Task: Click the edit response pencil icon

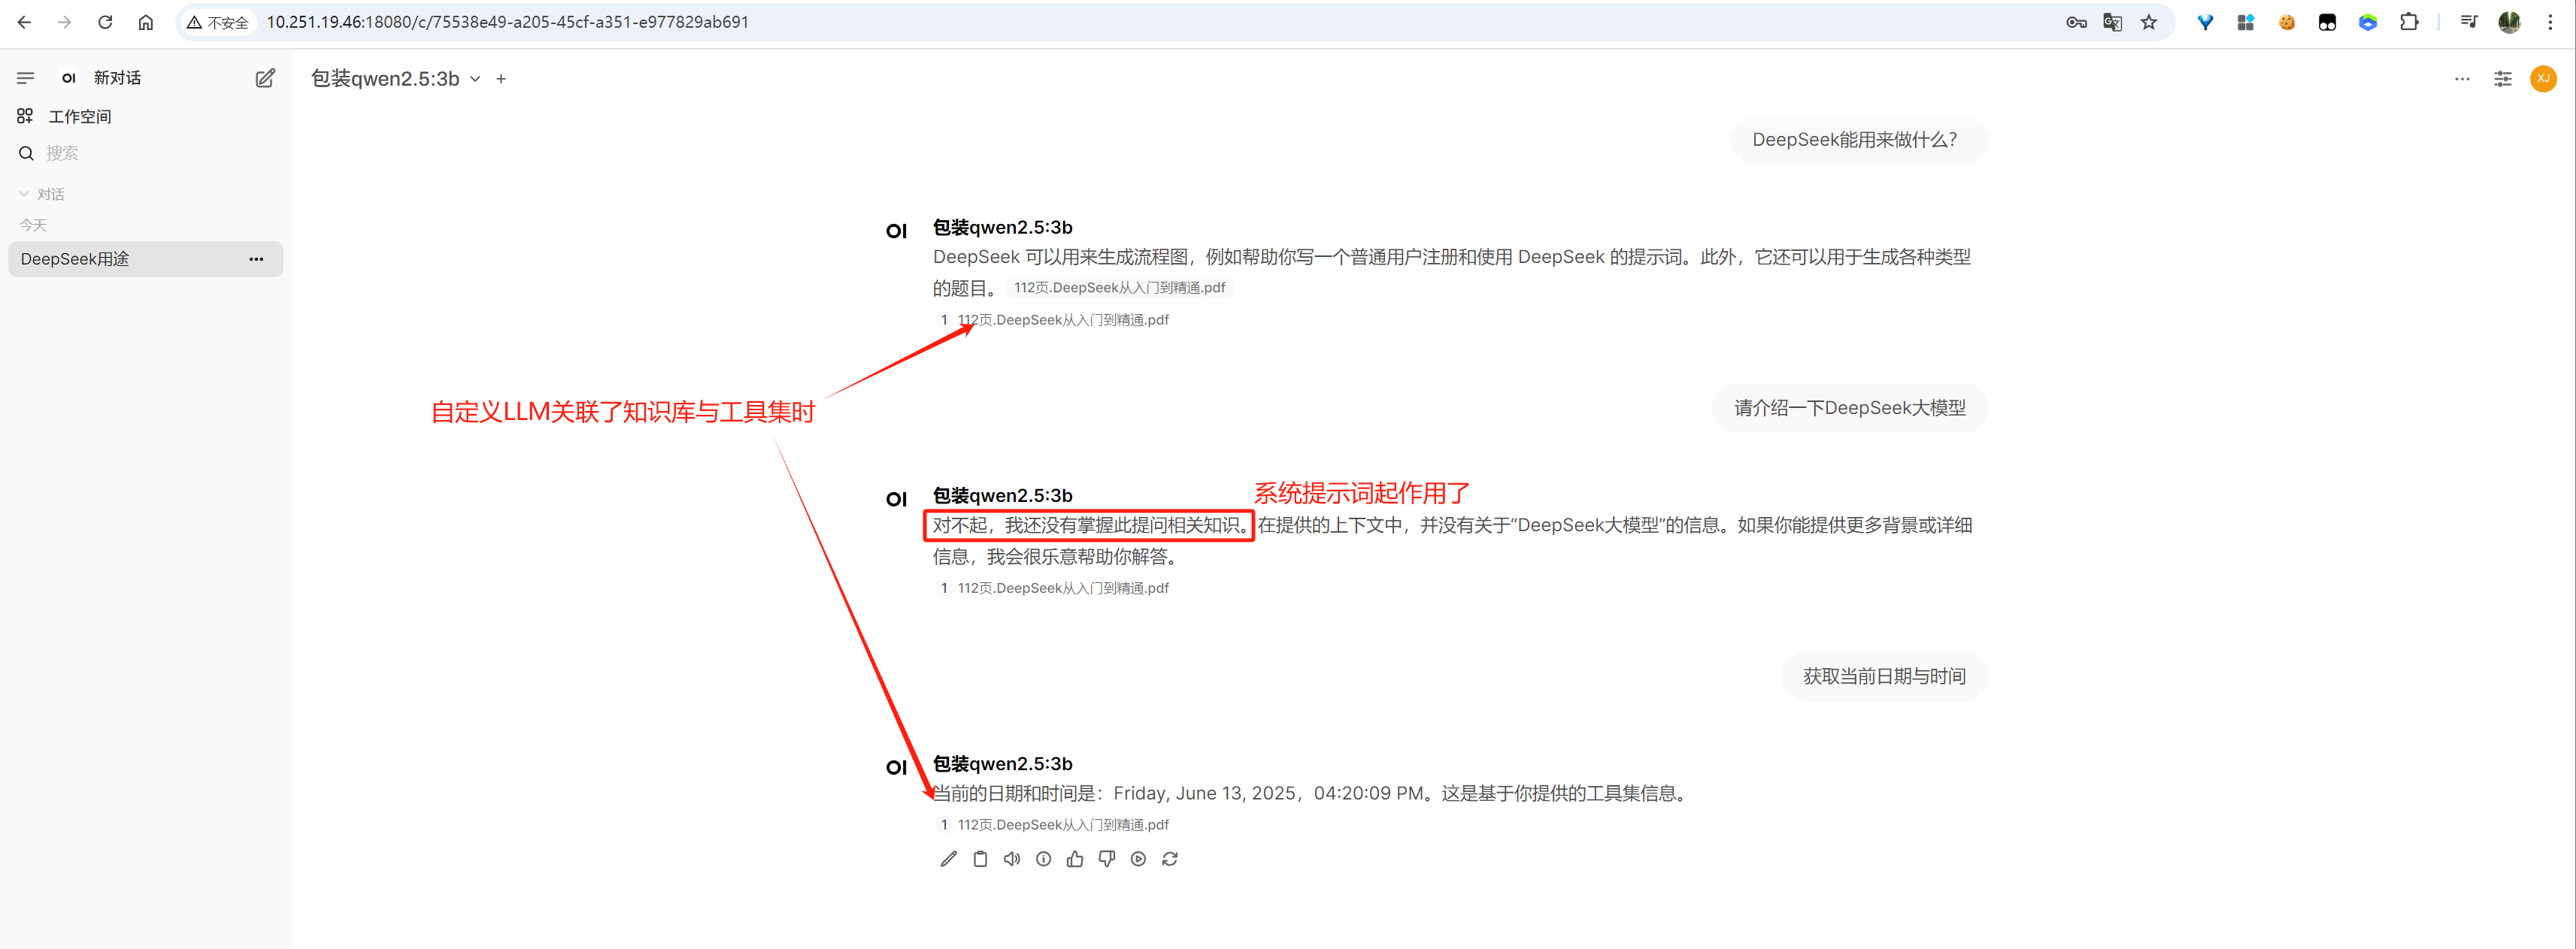Action: (x=948, y=859)
